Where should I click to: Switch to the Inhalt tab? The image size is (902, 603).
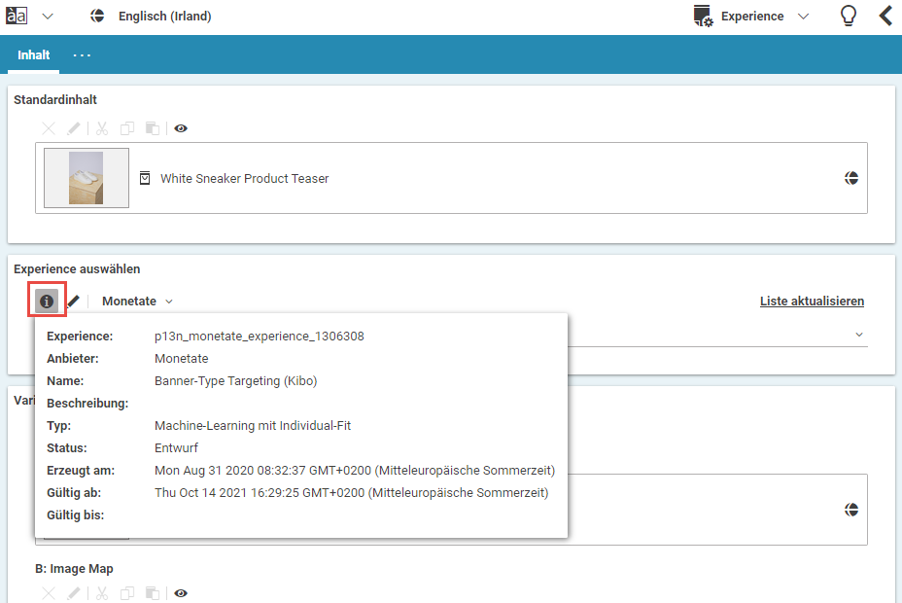tap(34, 55)
